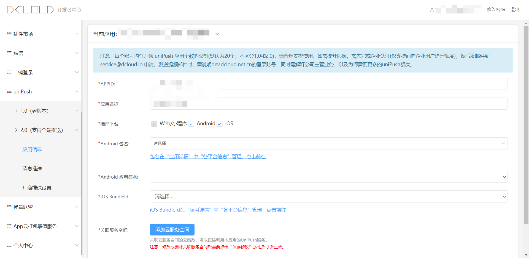This screenshot has width=529, height=258.
Task: Select the uniPush sidebar menu
Action: (41, 91)
